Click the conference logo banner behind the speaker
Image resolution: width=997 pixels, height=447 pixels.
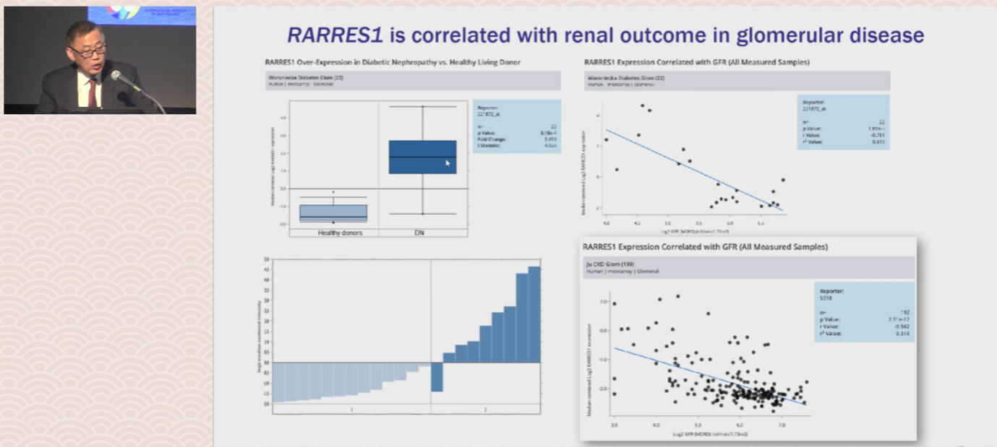(142, 16)
